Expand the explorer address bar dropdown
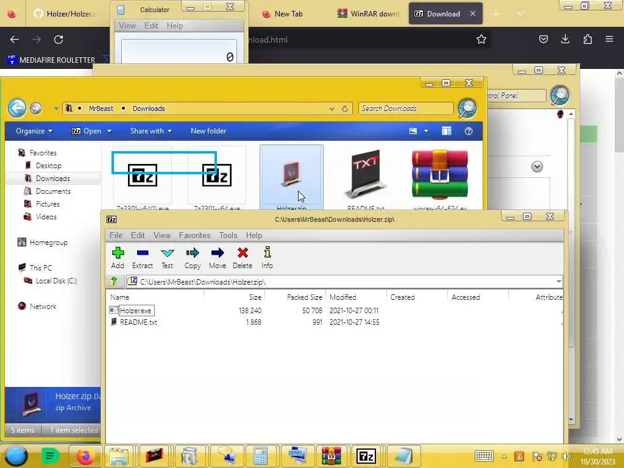Viewport: 624px width, 468px height. (x=331, y=108)
